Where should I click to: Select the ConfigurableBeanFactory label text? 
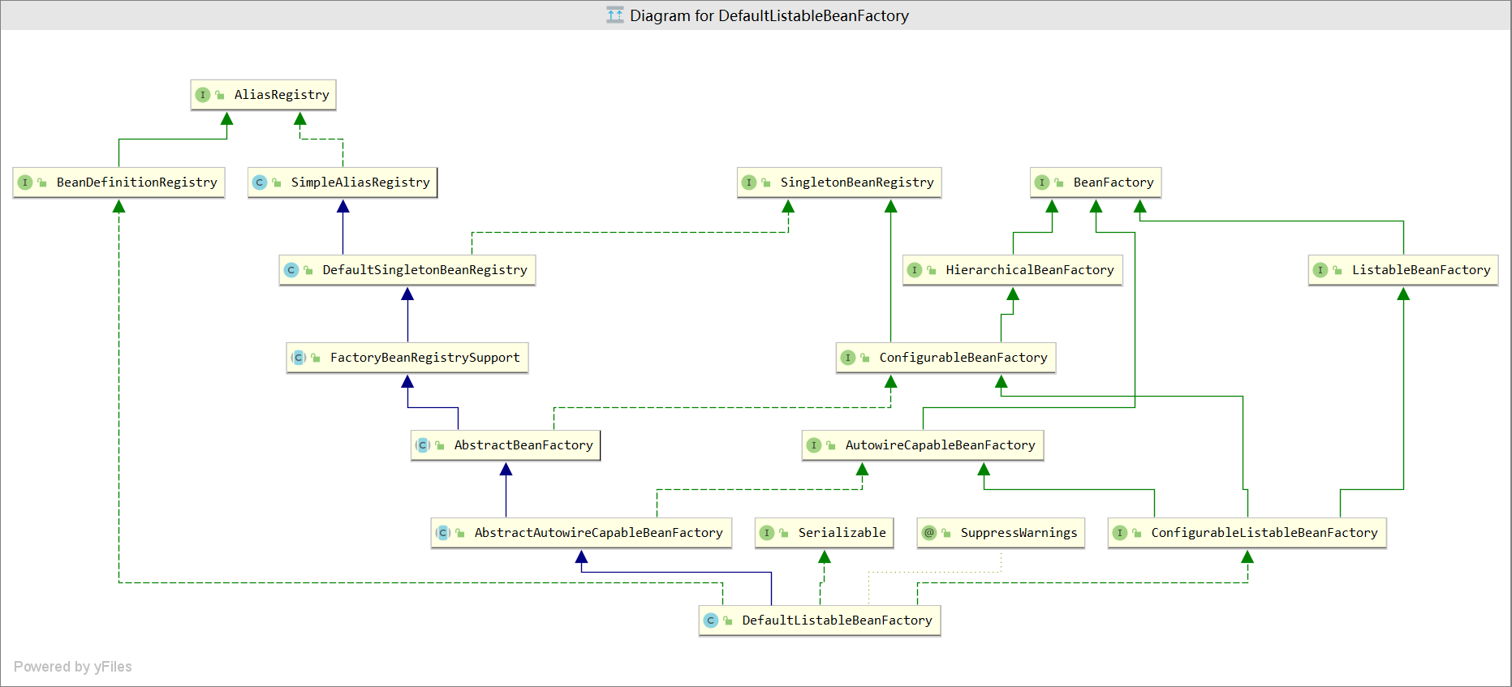point(963,358)
